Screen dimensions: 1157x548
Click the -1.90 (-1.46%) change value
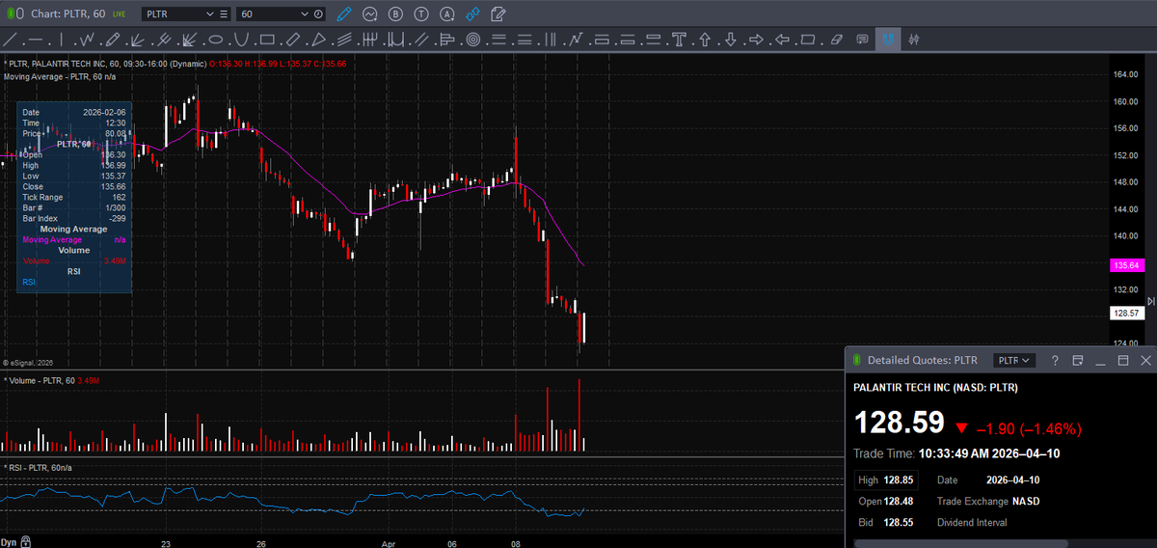pyautogui.click(x=1029, y=428)
